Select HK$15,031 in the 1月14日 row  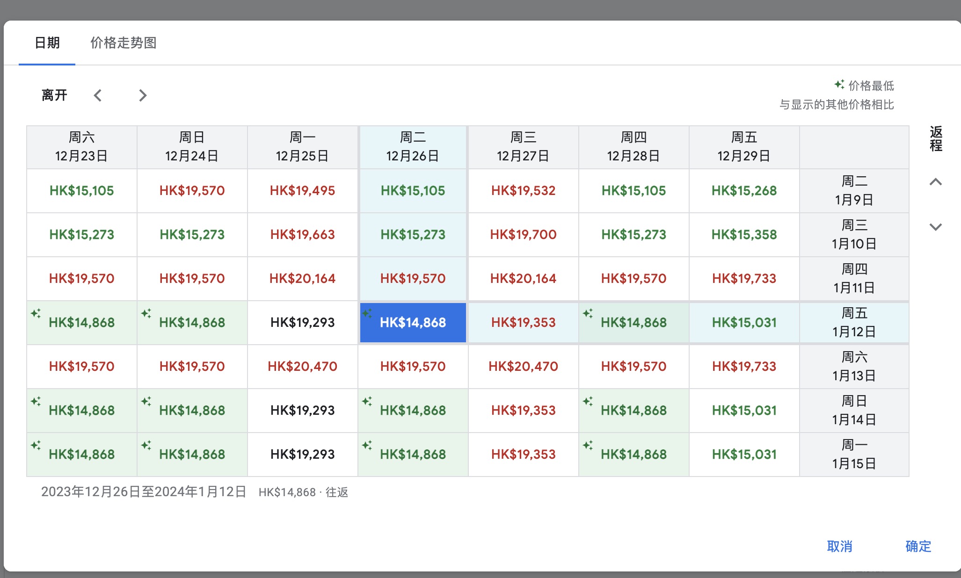[x=744, y=411]
